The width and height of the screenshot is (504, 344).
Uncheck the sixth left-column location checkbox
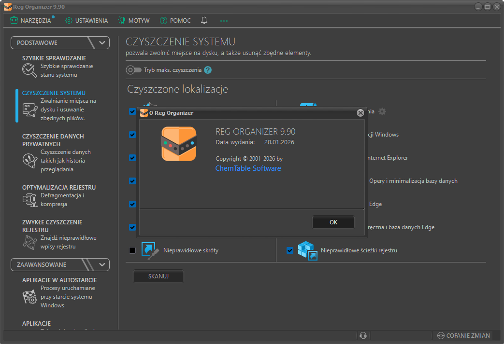click(132, 227)
